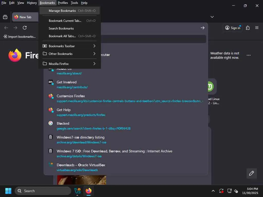
Task: Click the Customize Firefox favicon
Action: pos(51,96)
